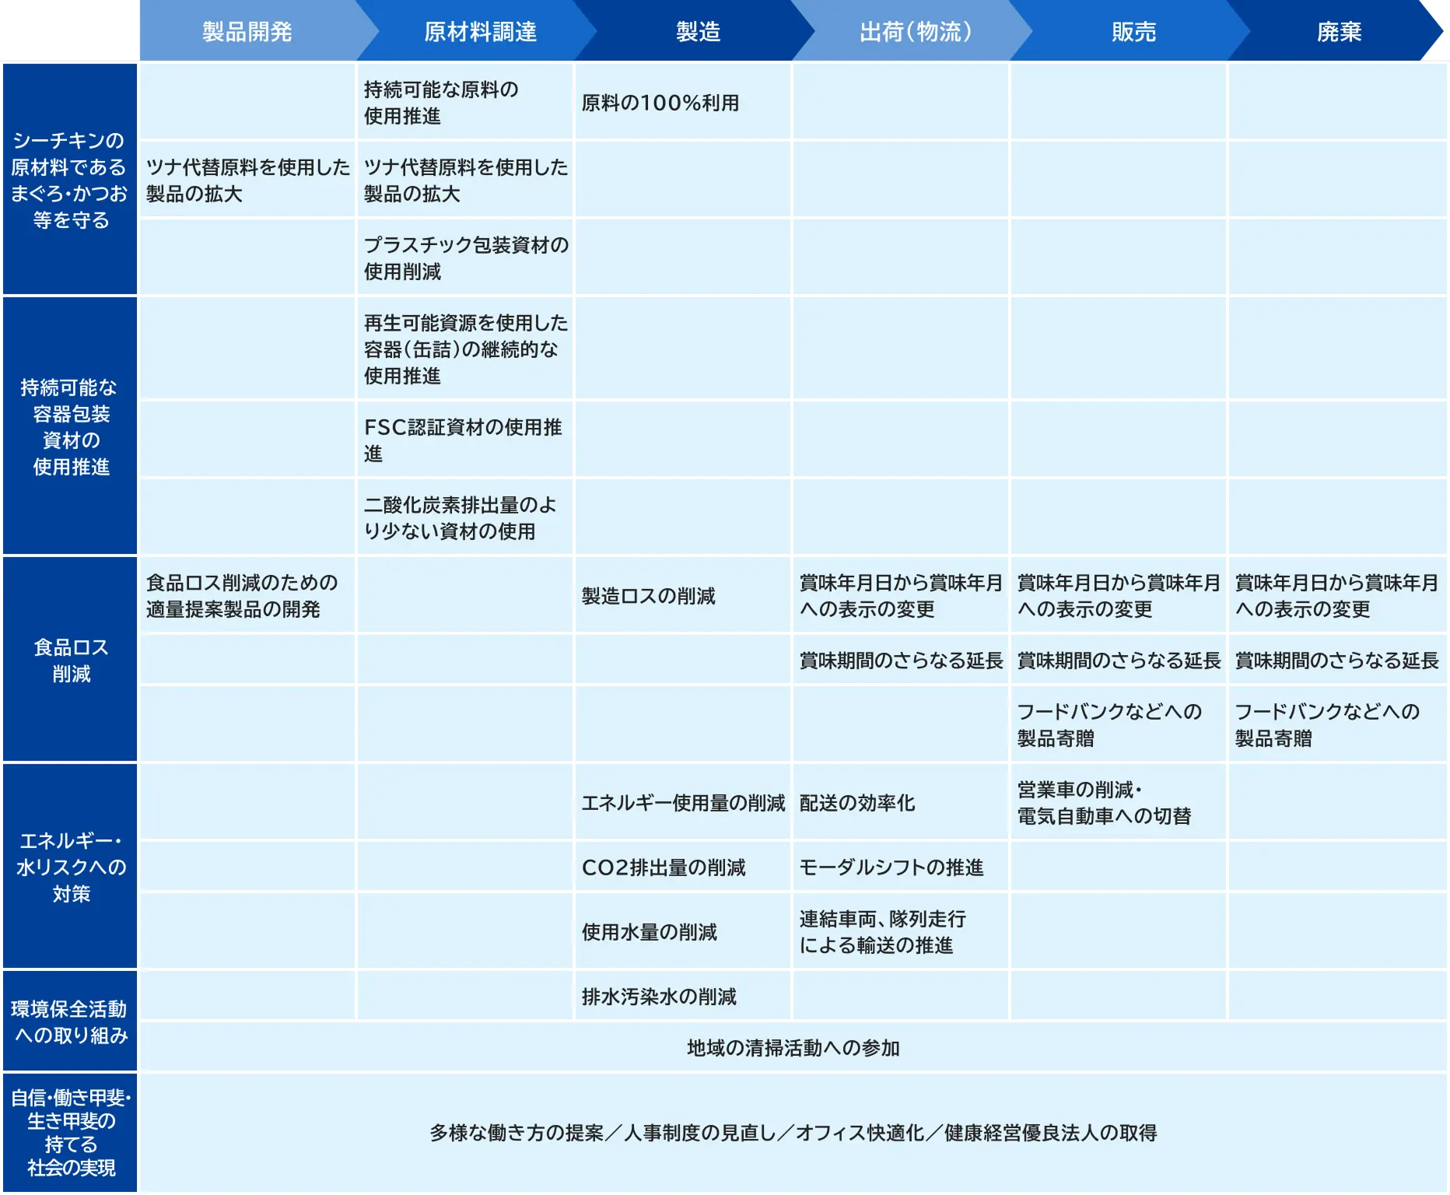The width and height of the screenshot is (1450, 1195).
Task: Click cell エネルギー使用量の削減
Action: (x=683, y=802)
